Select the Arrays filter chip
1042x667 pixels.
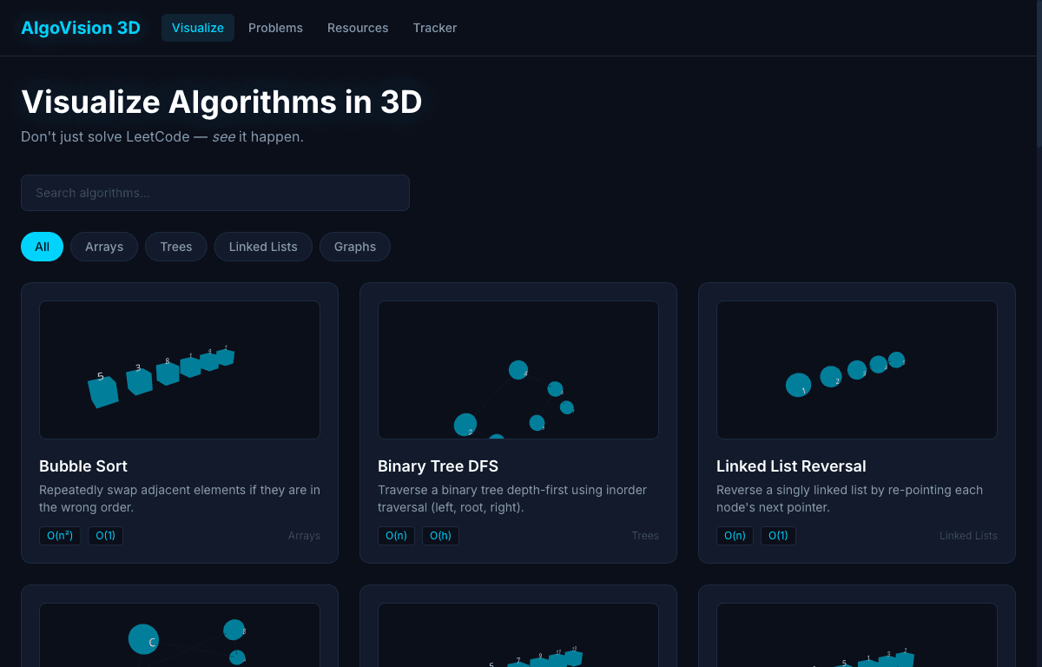104,247
